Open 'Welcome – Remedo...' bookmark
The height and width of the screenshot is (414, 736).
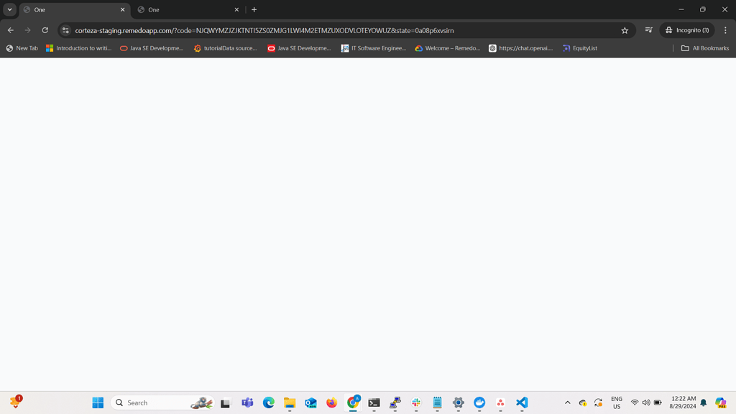click(447, 48)
